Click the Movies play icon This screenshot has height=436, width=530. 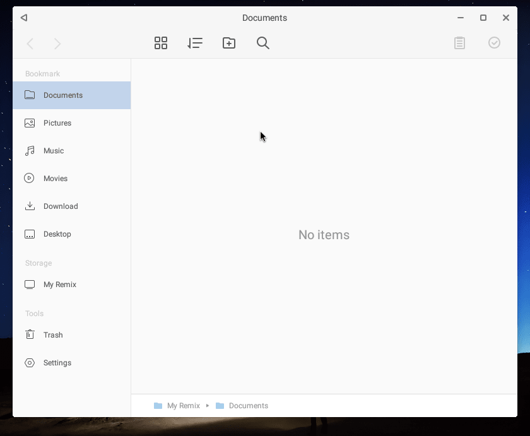(29, 178)
